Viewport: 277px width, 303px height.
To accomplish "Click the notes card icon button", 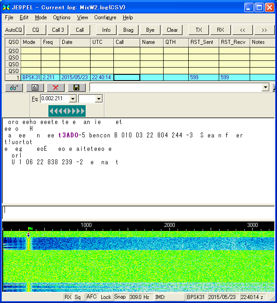I will (x=35, y=88).
